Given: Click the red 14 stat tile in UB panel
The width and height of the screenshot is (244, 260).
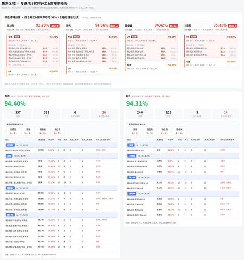Looking at the screenshot, I should click(x=226, y=114).
